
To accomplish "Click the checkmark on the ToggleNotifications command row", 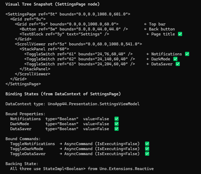I will click(147, 144).
